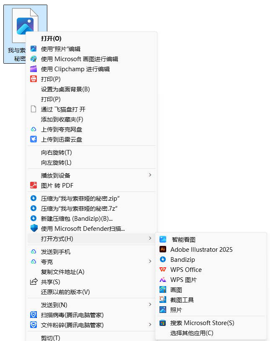This screenshot has width=270, height=341.
Task: Click the 截图工具 text label
Action: (182, 300)
